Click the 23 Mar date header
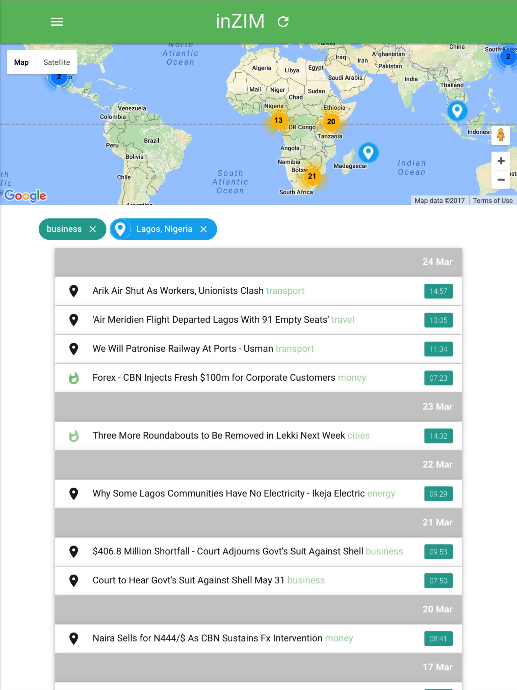 (x=258, y=407)
